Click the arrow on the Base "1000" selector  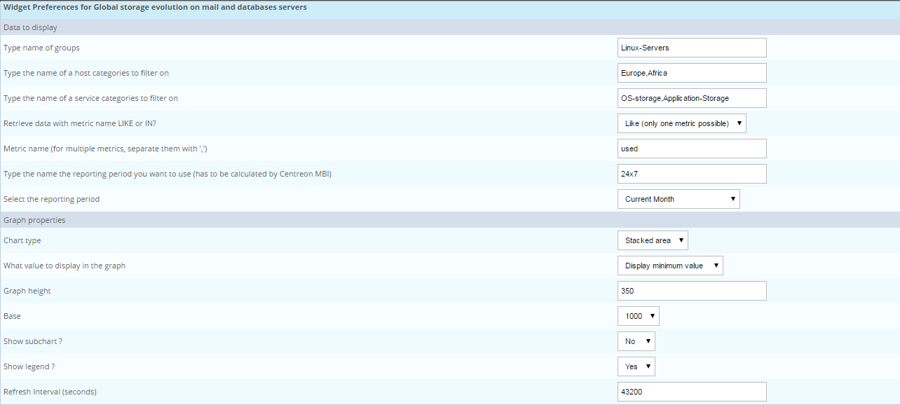click(x=651, y=315)
